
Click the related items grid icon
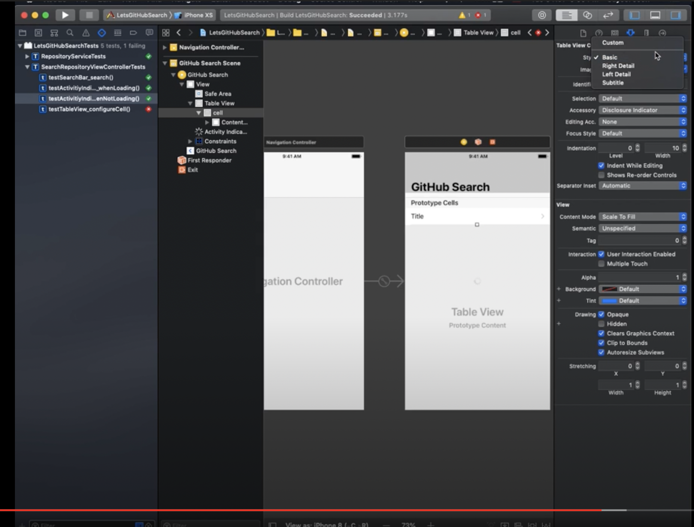pos(166,33)
